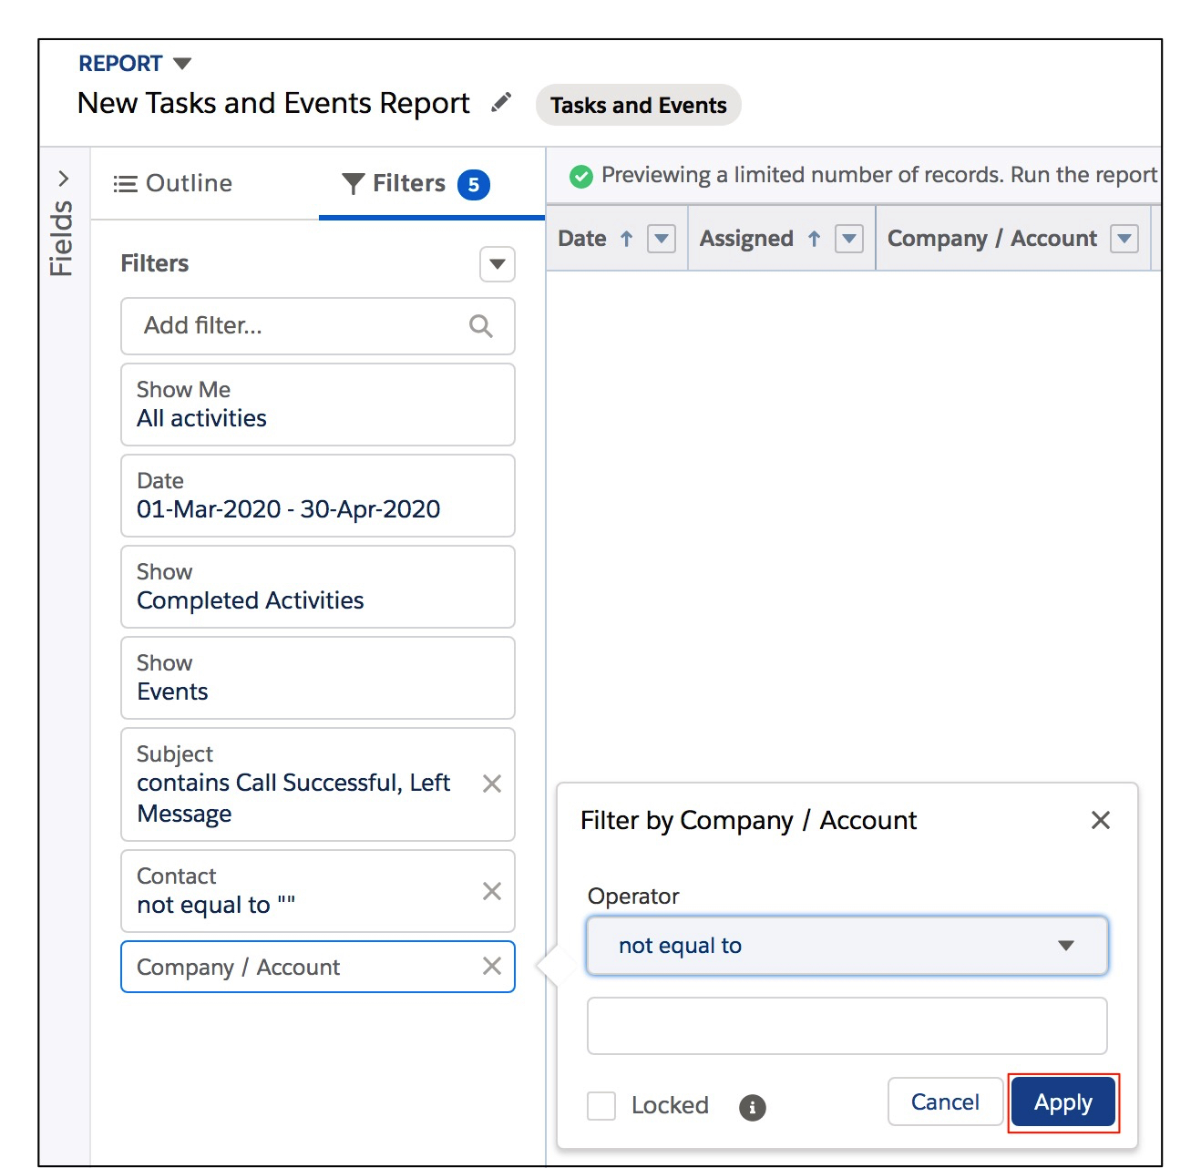Delete the Company / Account filter

[x=491, y=967]
